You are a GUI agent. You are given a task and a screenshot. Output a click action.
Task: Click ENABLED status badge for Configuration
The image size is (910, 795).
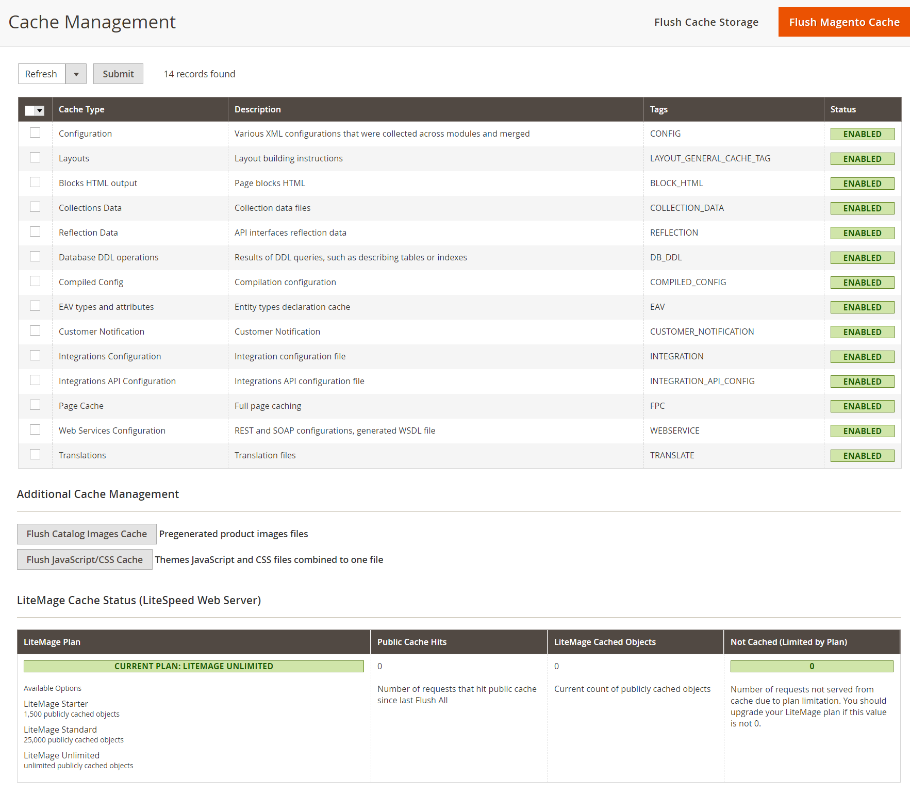pos(862,134)
